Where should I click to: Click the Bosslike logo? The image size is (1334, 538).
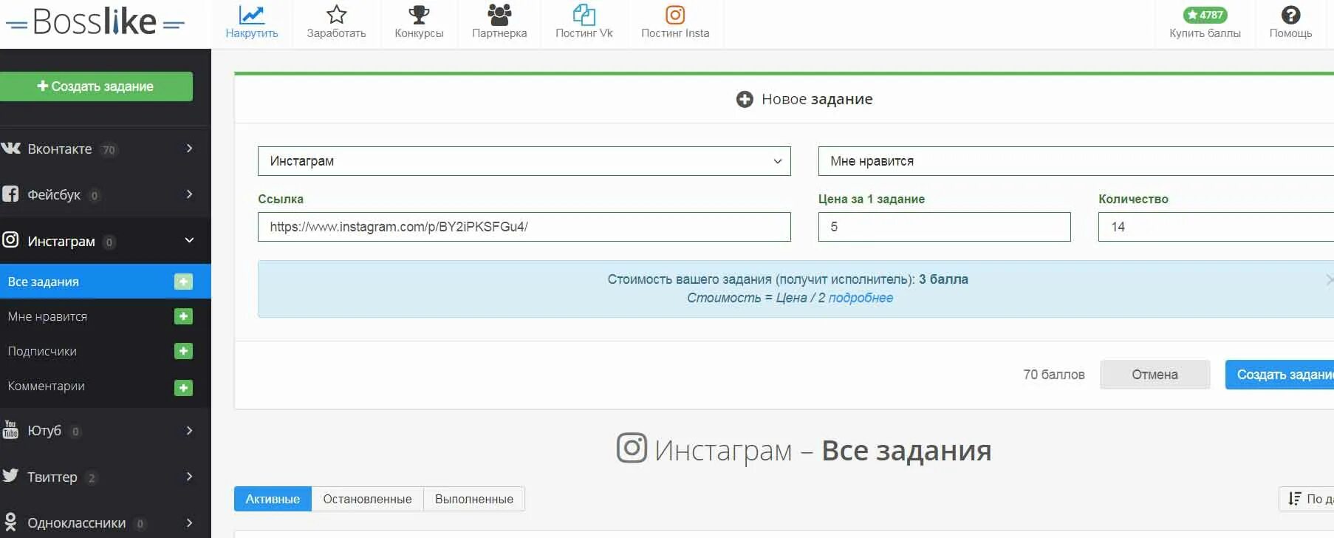coord(95,23)
